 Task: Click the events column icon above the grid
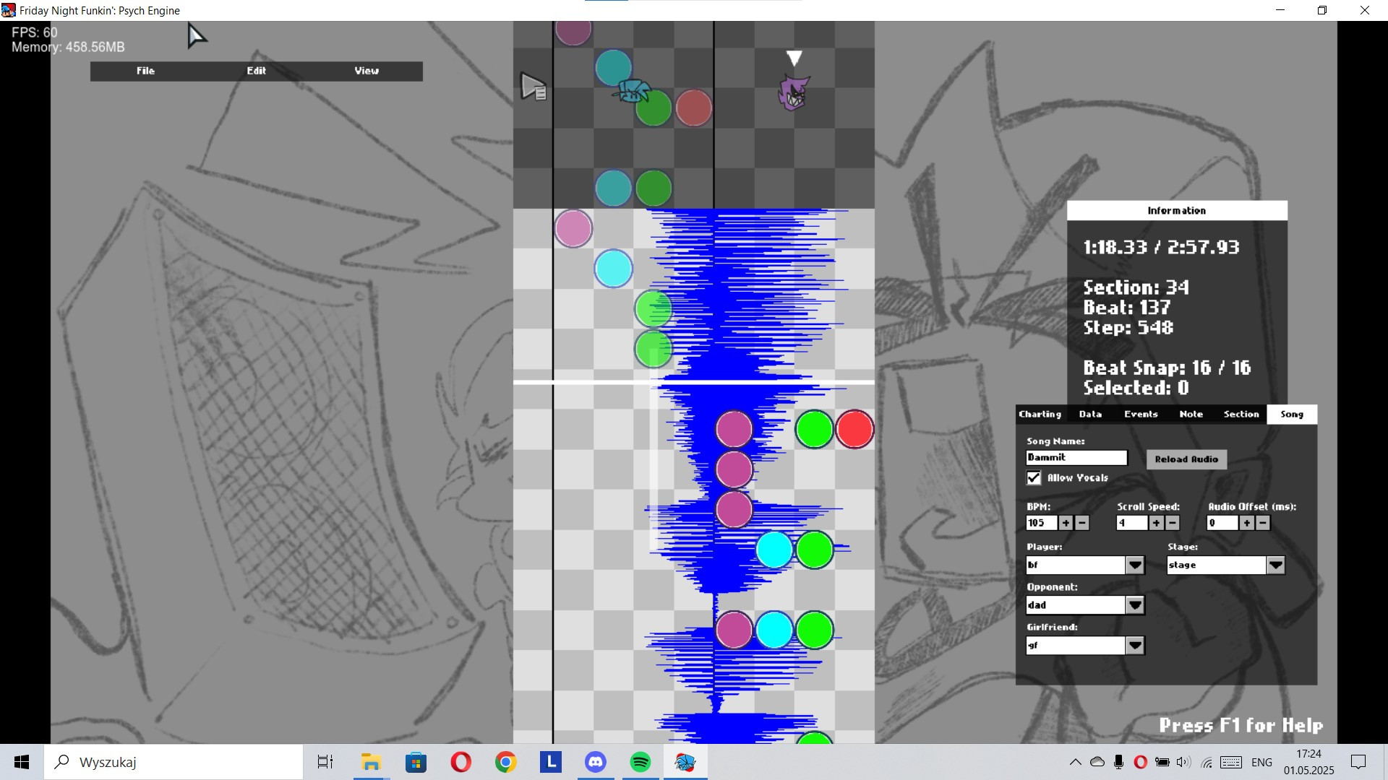pyautogui.click(x=534, y=87)
